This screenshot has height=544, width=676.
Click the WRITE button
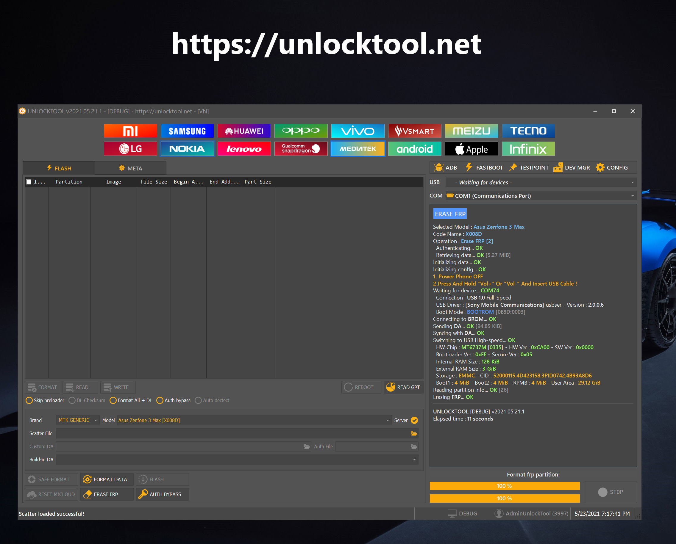point(118,388)
